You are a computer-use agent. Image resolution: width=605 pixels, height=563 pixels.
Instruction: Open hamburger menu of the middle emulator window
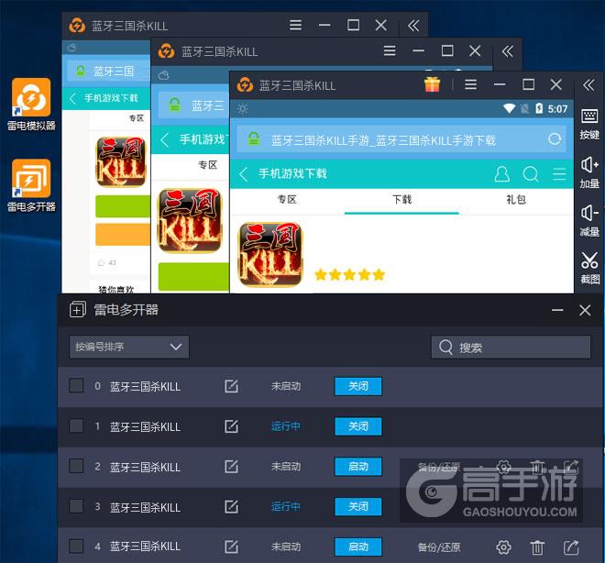[390, 50]
